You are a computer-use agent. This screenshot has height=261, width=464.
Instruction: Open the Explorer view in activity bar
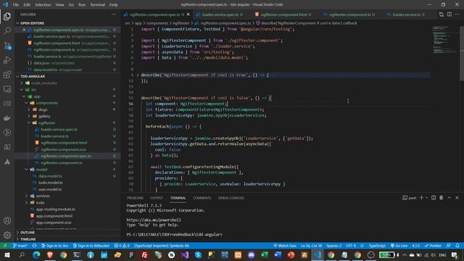coord(7,16)
